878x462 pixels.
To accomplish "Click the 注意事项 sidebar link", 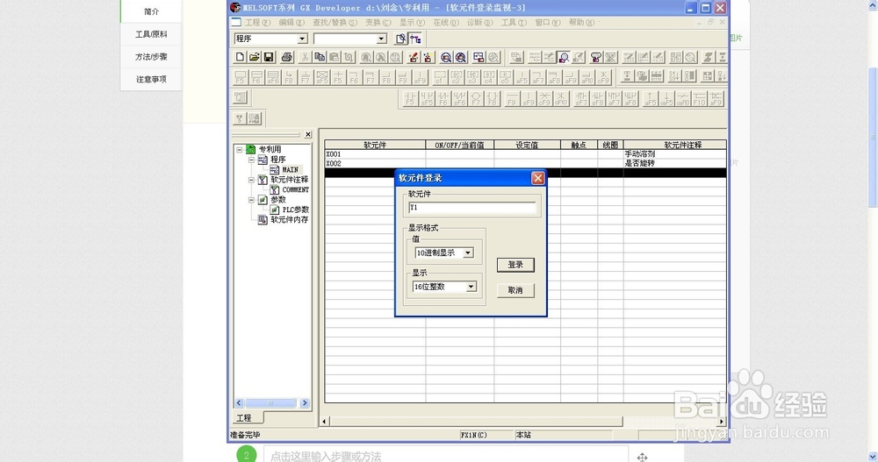I will pos(151,80).
